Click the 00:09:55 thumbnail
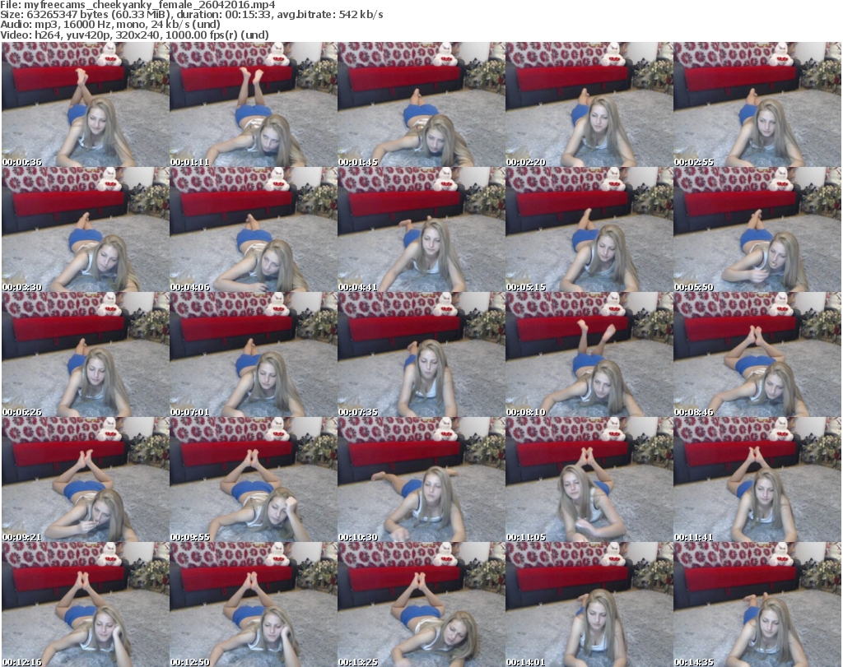This screenshot has width=843, height=667. [x=254, y=479]
